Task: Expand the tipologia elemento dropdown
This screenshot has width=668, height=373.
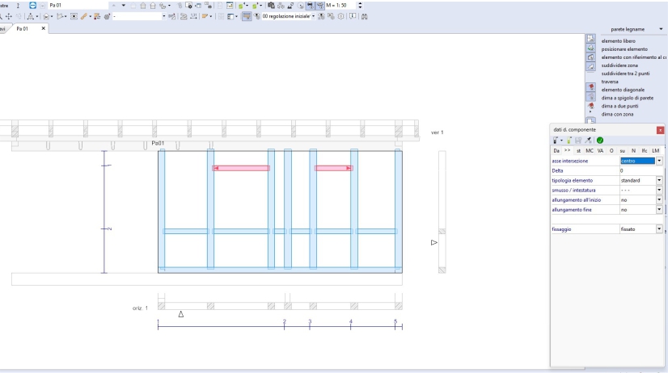Action: [x=659, y=180]
